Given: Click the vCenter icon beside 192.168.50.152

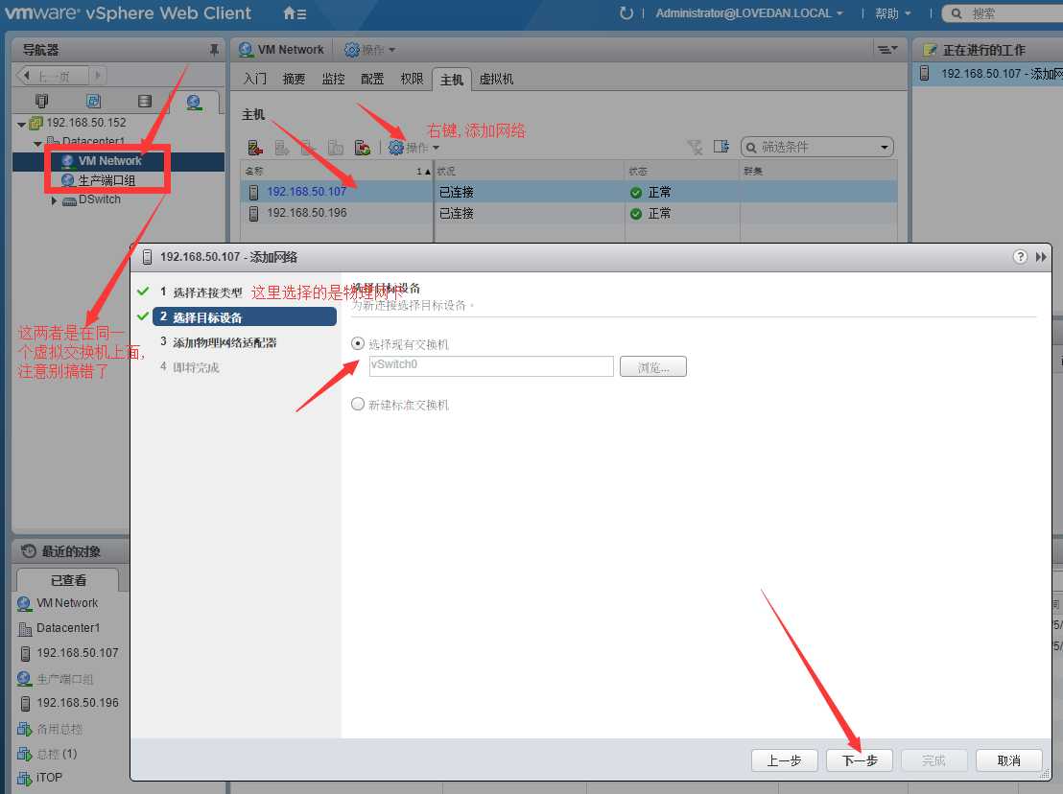Looking at the screenshot, I should click(36, 123).
